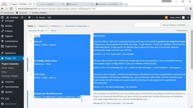Click the browser back arrow
This screenshot has width=193, height=108.
2,9
